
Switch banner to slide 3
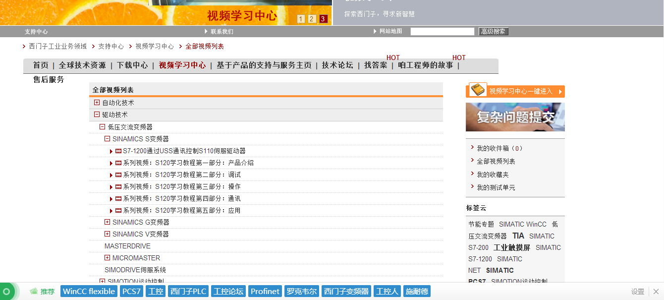click(x=323, y=19)
